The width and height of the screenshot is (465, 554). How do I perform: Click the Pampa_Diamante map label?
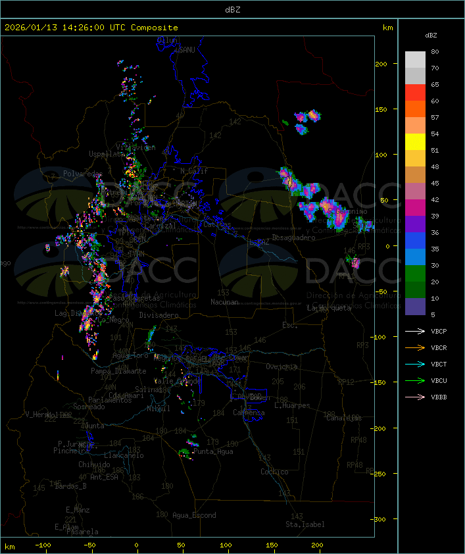(x=118, y=371)
